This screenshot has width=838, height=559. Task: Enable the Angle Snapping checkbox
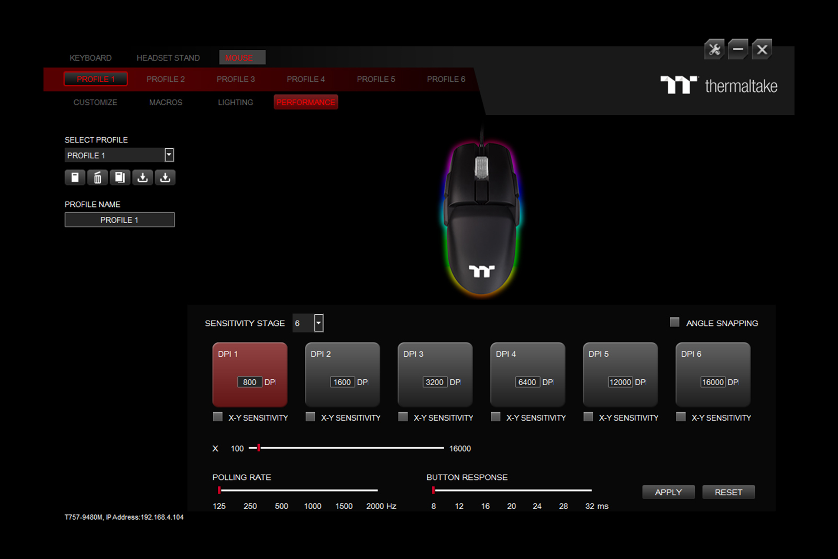click(675, 322)
